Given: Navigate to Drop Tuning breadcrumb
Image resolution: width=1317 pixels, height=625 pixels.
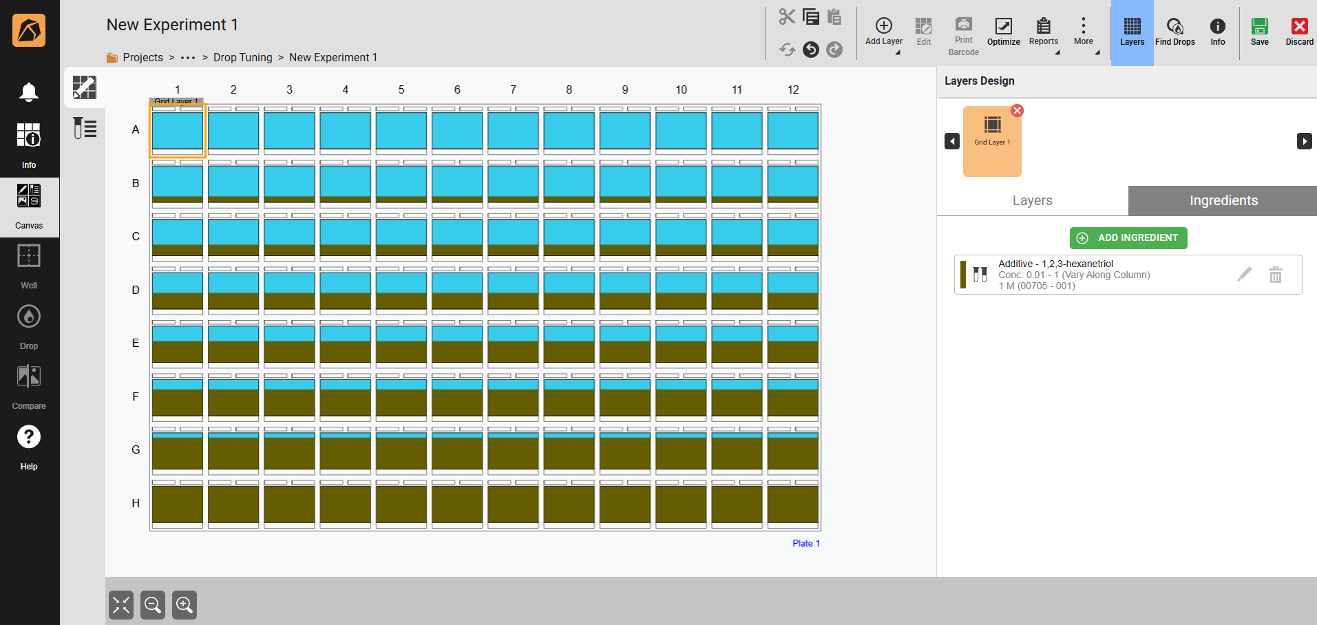Looking at the screenshot, I should coord(242,58).
